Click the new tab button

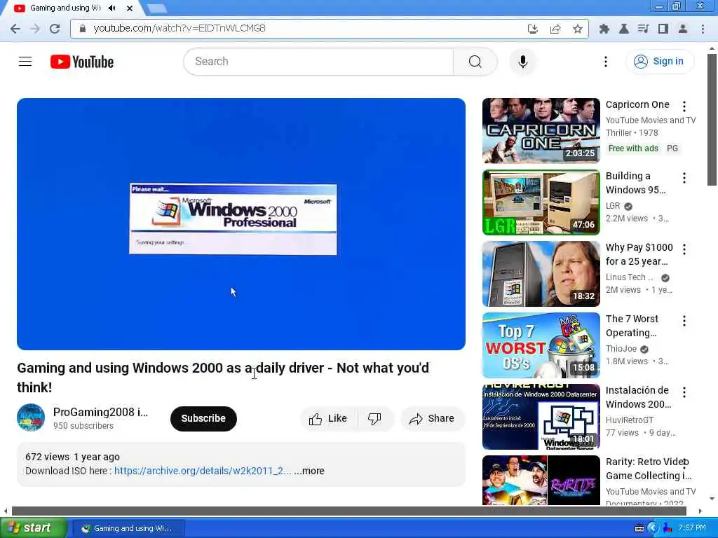tap(157, 8)
